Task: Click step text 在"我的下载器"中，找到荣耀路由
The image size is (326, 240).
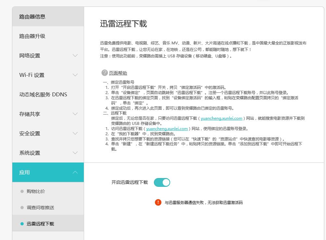Action: pos(143,134)
